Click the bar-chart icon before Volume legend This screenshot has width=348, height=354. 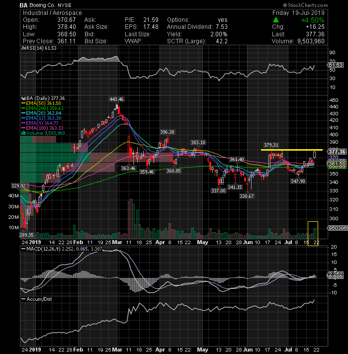(x=23, y=133)
